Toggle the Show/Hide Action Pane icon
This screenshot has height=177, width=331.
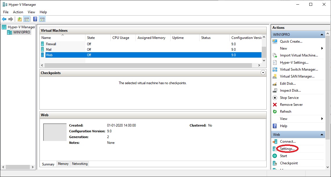pos(42,19)
